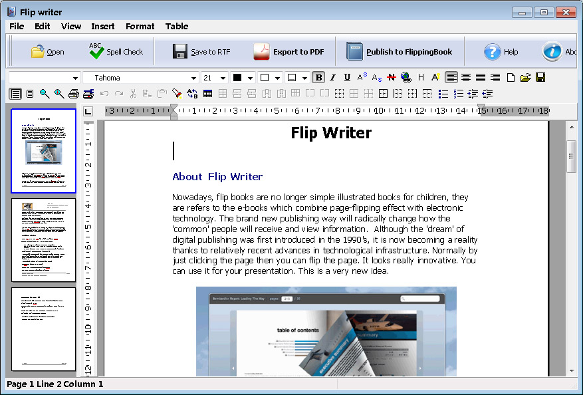The image size is (583, 395).
Task: Open the Tahoma font dropdown
Action: coord(193,78)
